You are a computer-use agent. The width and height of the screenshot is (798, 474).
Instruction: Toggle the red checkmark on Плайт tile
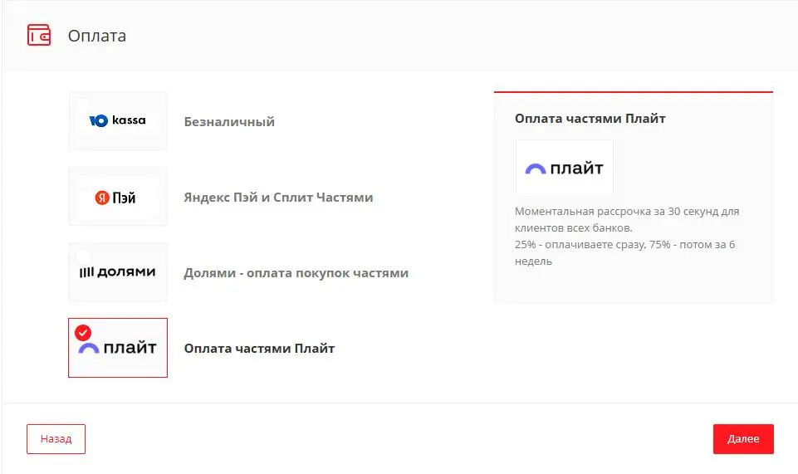click(x=83, y=333)
